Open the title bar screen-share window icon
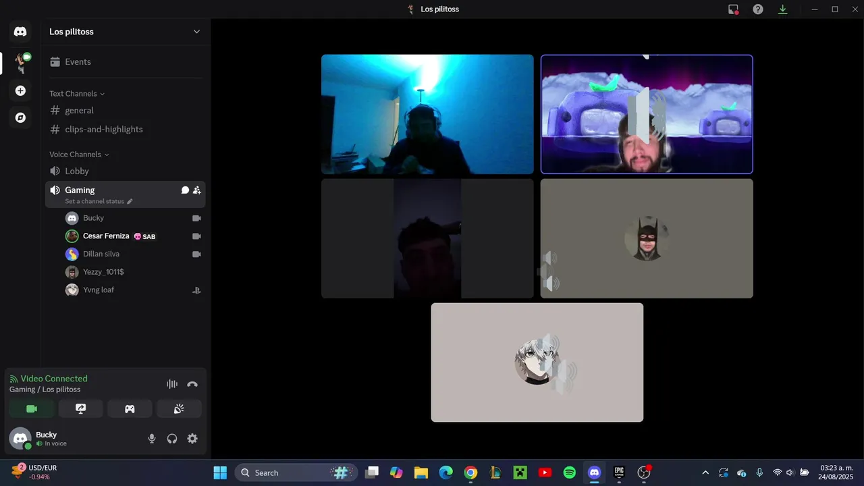Viewport: 864px width, 486px height. tap(733, 9)
